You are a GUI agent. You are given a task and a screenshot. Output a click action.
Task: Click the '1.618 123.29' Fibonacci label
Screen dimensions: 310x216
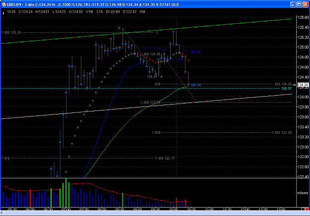(x=282, y=132)
